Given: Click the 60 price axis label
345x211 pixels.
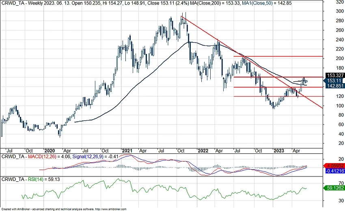Looking at the screenshot, I should coord(341,125).
